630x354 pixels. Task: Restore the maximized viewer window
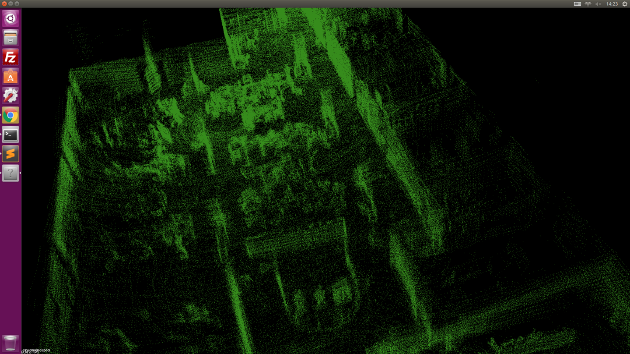tap(16, 4)
